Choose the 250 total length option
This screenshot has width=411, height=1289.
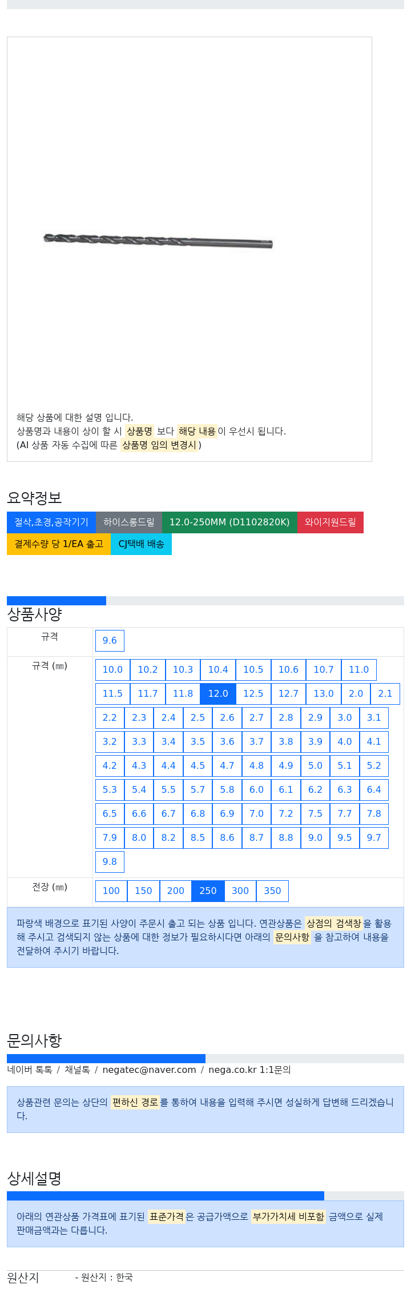pyautogui.click(x=208, y=891)
